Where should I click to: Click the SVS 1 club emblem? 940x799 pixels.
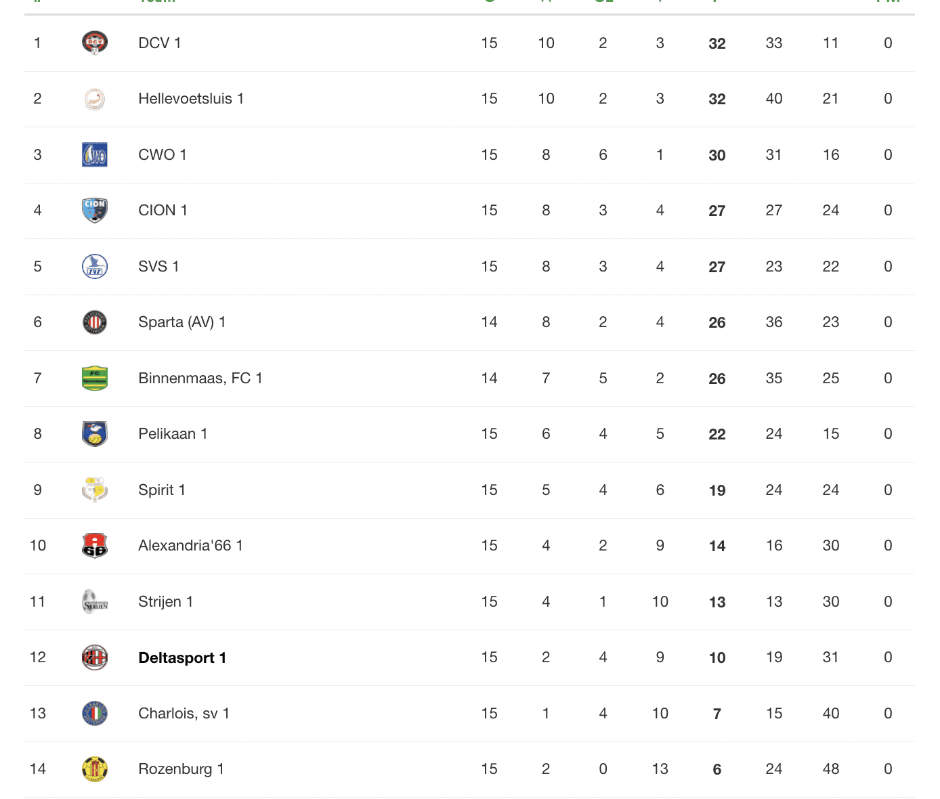click(x=95, y=266)
